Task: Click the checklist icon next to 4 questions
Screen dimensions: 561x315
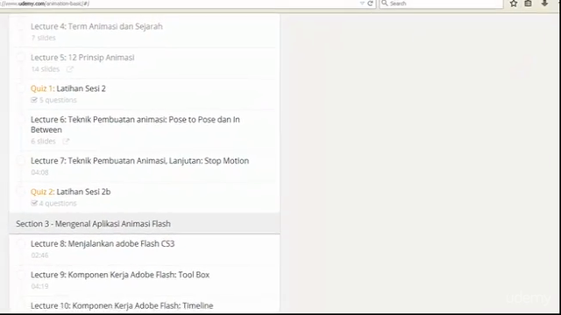Action: (34, 203)
